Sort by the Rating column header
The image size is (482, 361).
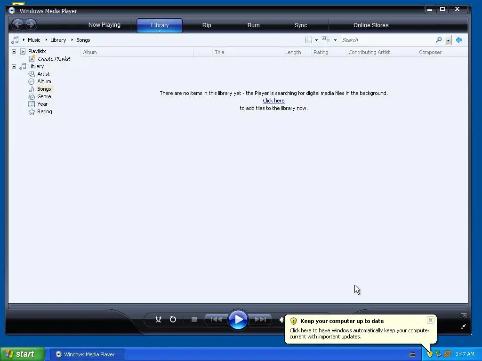pos(329,52)
